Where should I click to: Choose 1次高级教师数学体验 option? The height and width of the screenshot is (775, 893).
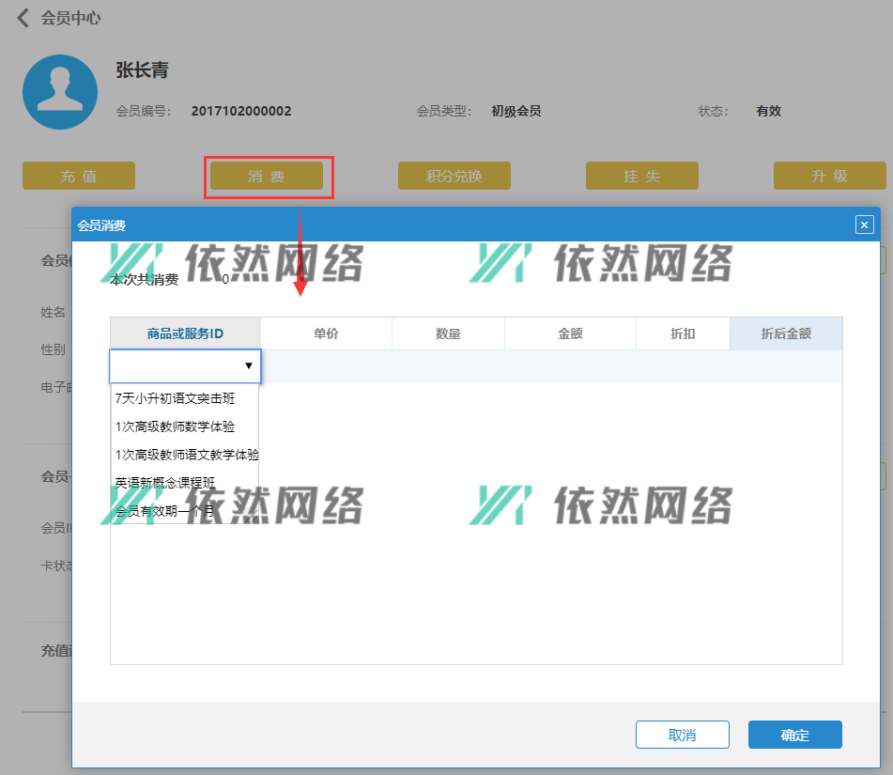click(x=175, y=426)
